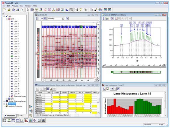Viewport: 170px width, 128px height.
Task: Toggle the fit-to-window icon in Lane Histograms toolbar
Action: 118,89
